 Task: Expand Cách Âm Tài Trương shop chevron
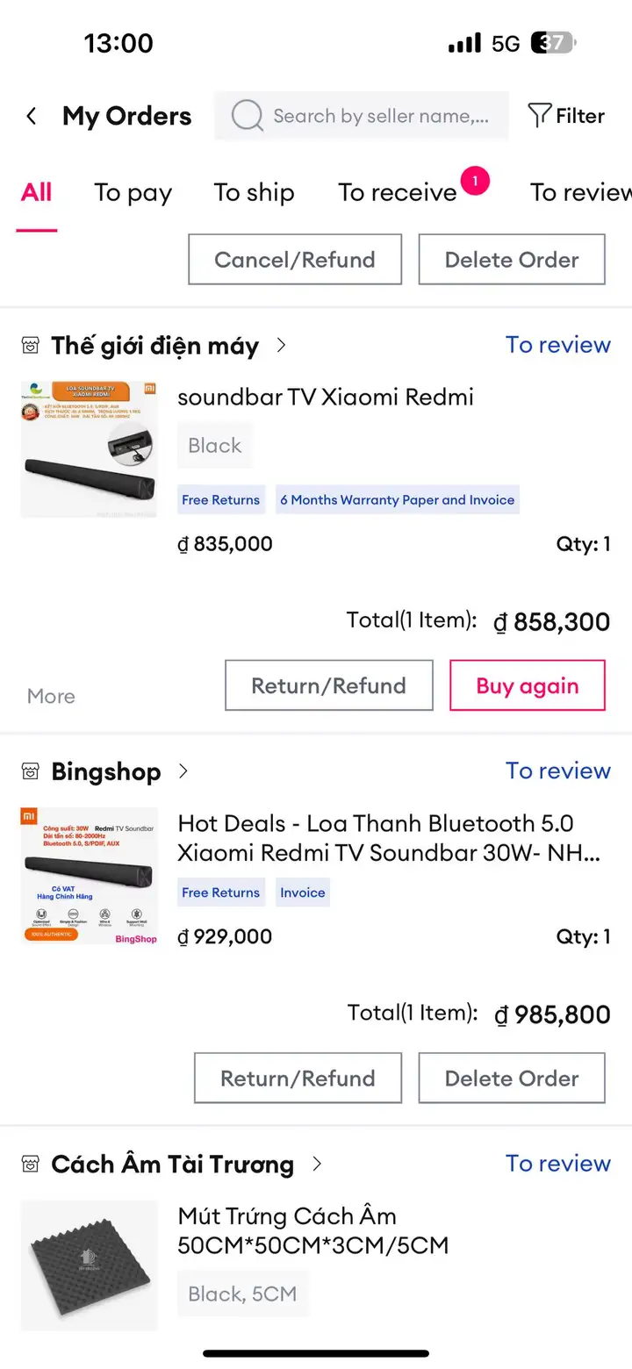tap(317, 1165)
